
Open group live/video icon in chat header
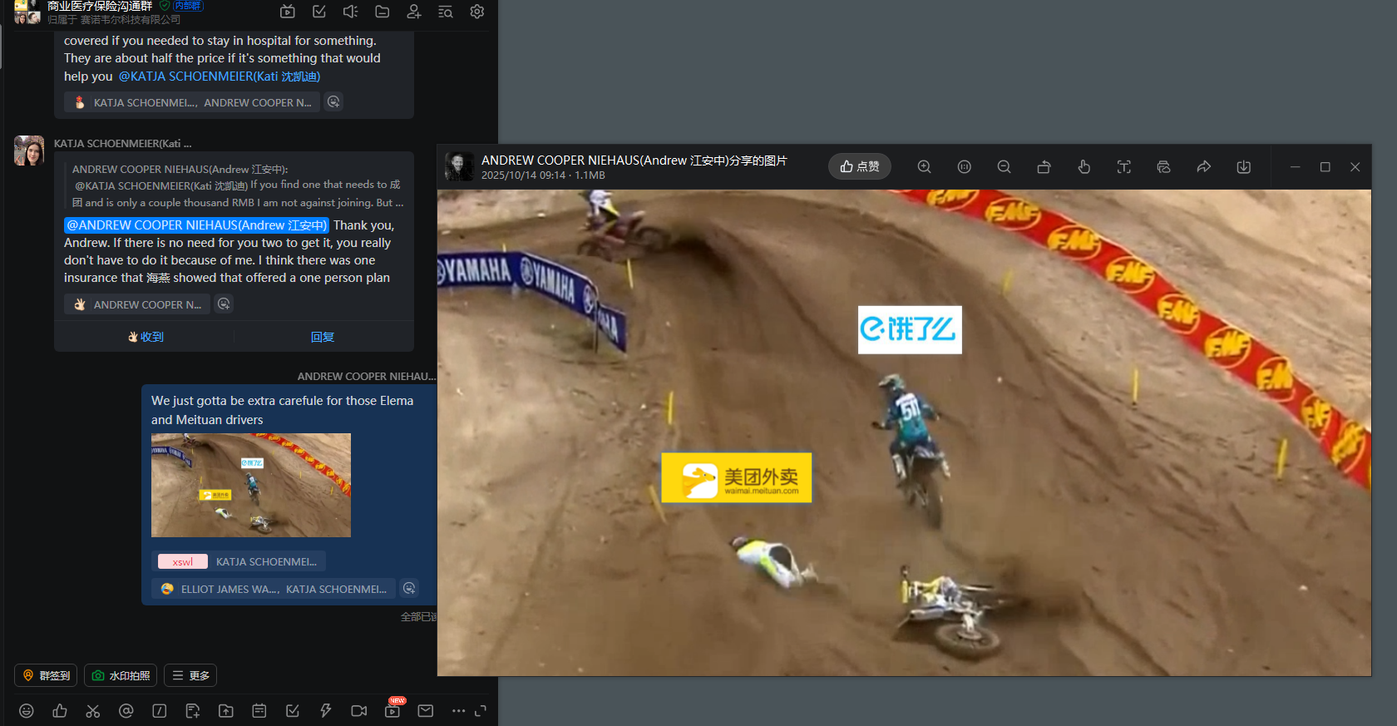click(x=288, y=12)
